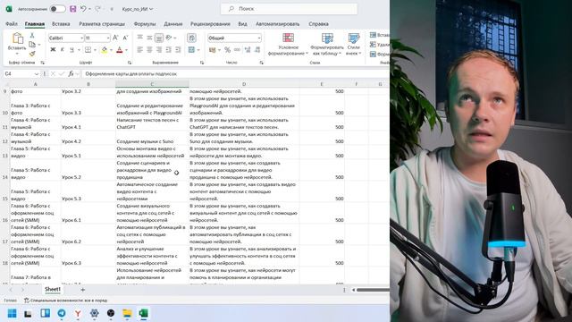Open the file name Курс_по_ИИ dropdown
The width and height of the screenshot is (572, 322).
click(x=137, y=9)
